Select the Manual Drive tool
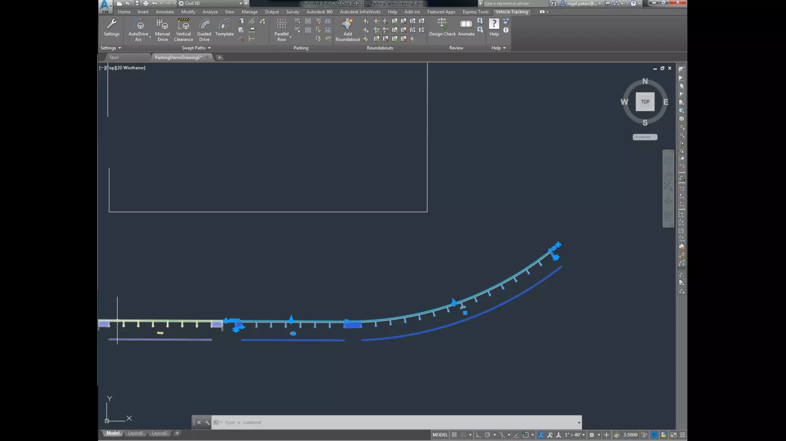The height and width of the screenshot is (441, 786). click(x=162, y=30)
